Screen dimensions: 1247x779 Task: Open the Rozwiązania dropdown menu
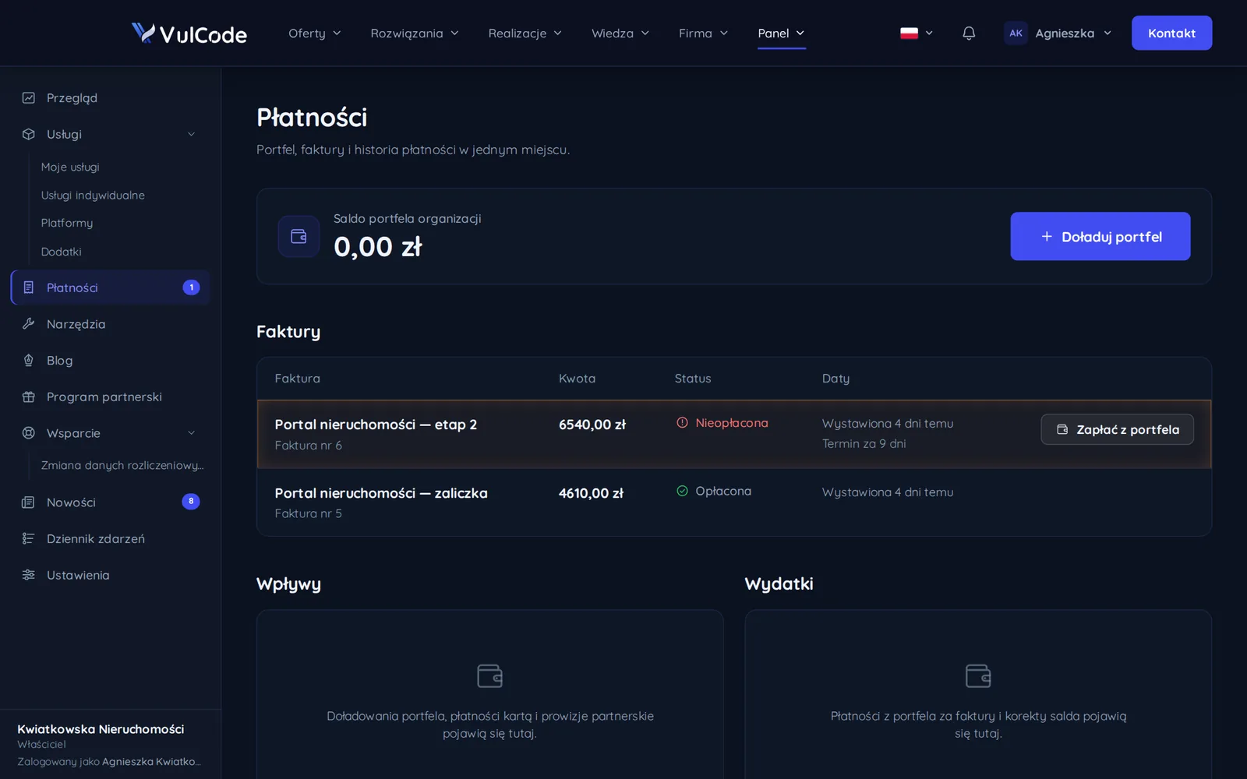tap(415, 33)
